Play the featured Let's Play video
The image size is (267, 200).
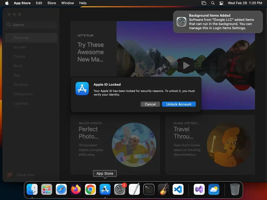click(186, 65)
